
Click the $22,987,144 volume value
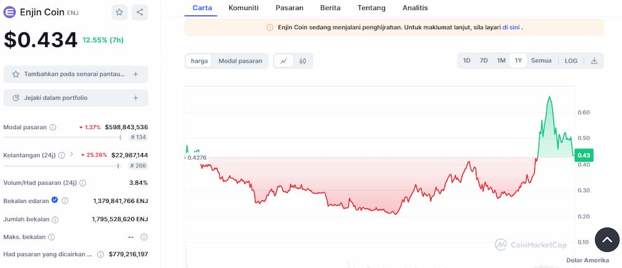(130, 155)
